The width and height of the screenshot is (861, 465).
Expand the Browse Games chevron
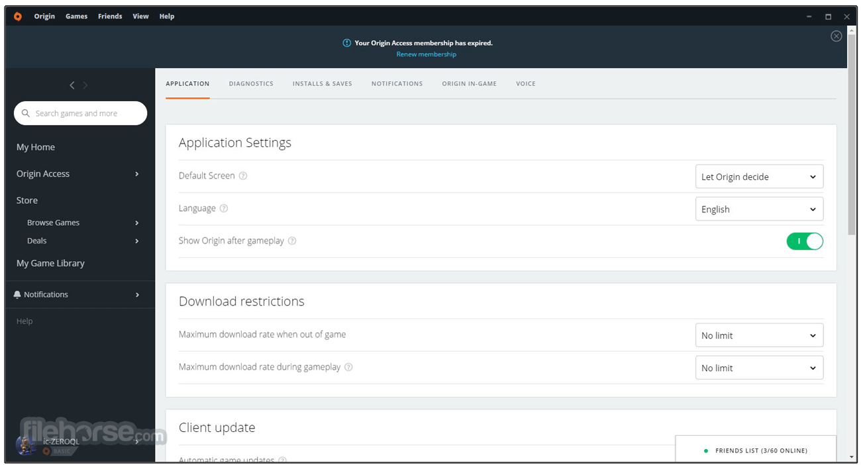[x=137, y=223]
